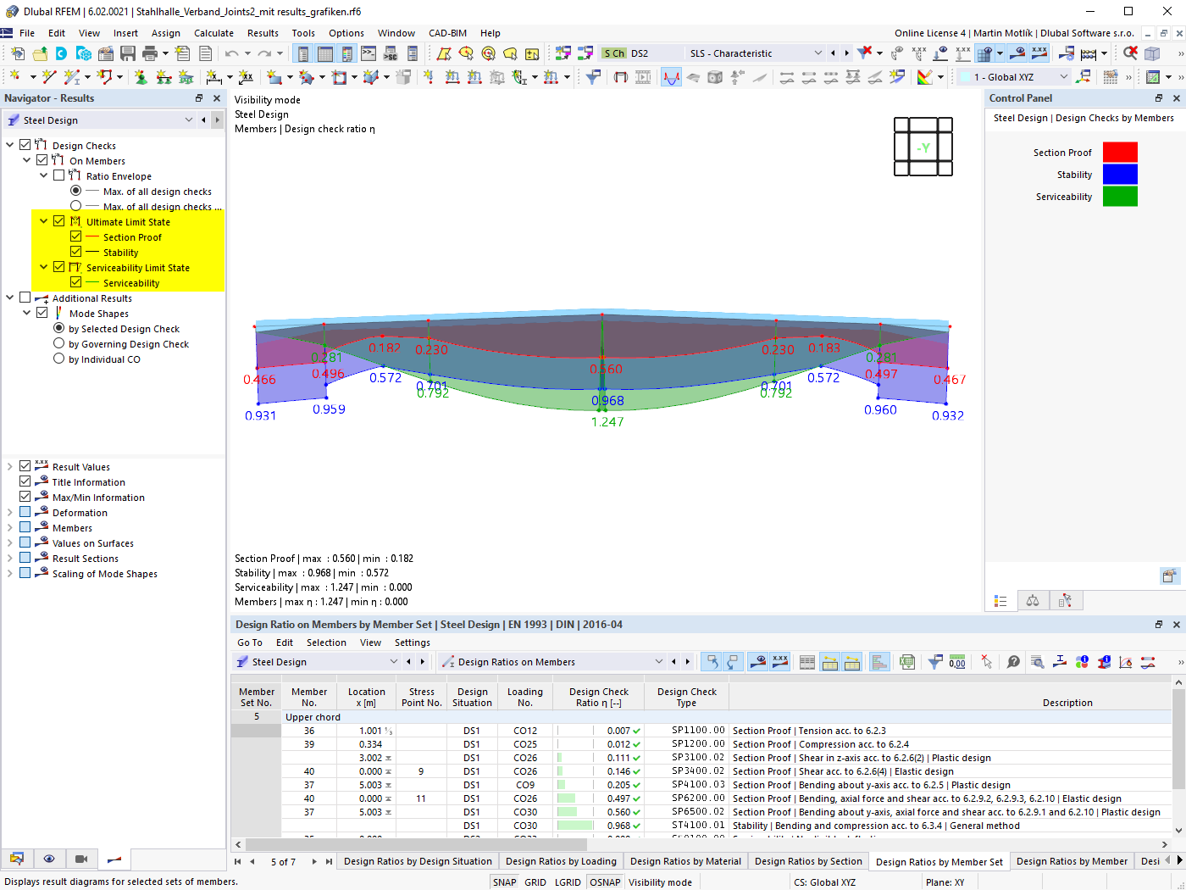Collapse the Mode Shapes tree branch
Image resolution: width=1186 pixels, height=890 pixels.
pyautogui.click(x=26, y=312)
